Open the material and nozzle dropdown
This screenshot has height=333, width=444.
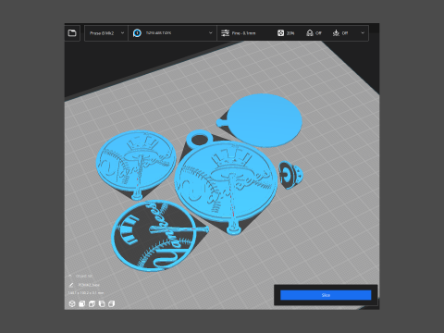click(x=172, y=33)
